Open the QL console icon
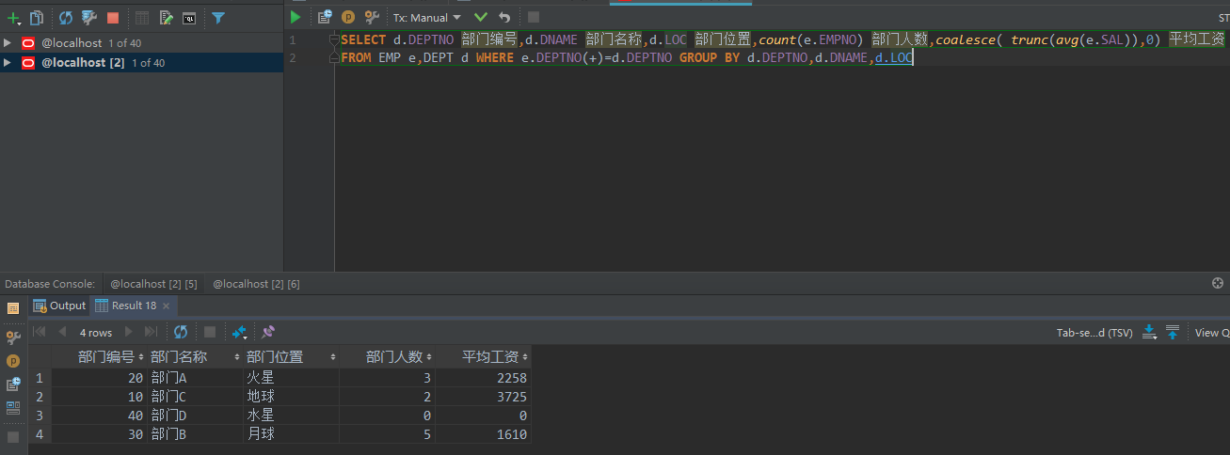1230x455 pixels. [x=189, y=18]
